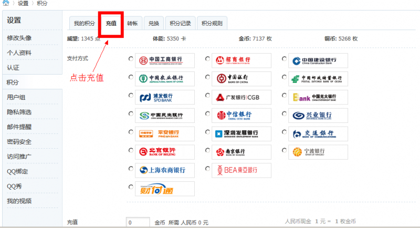
Task: Click the Ping An Bank logo
Action: click(165, 133)
